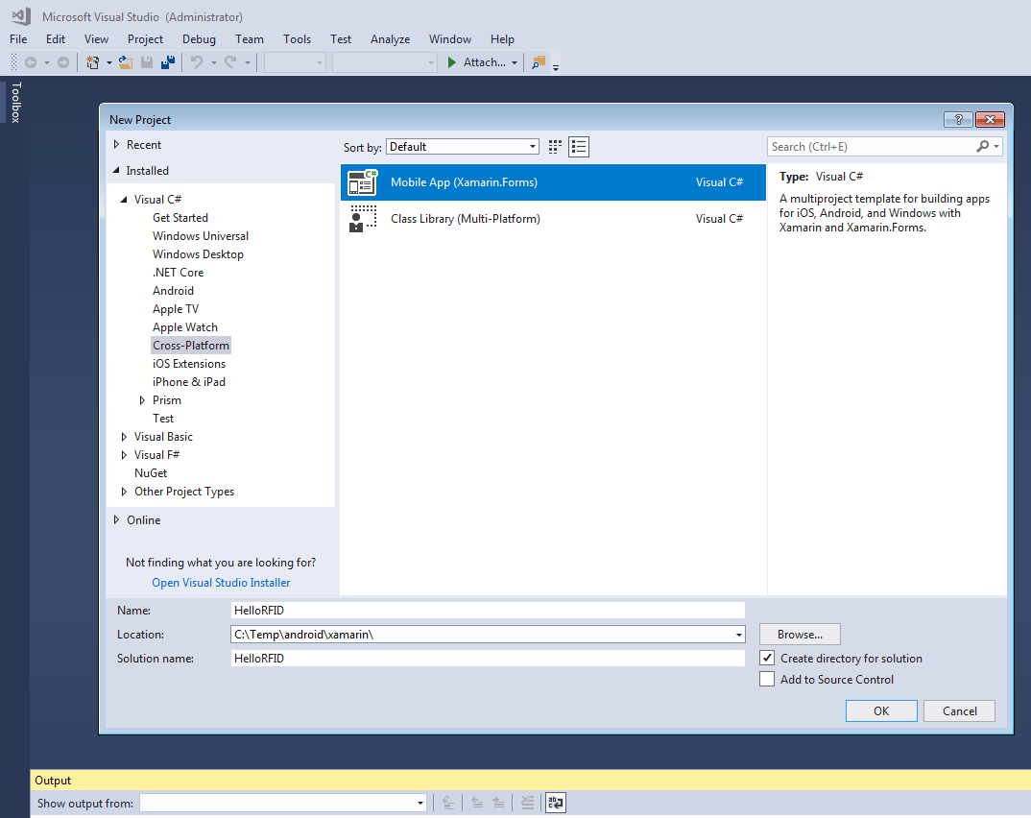Screen dimensions: 1031x818
Task: Select Windows Universal category
Action: pos(201,236)
